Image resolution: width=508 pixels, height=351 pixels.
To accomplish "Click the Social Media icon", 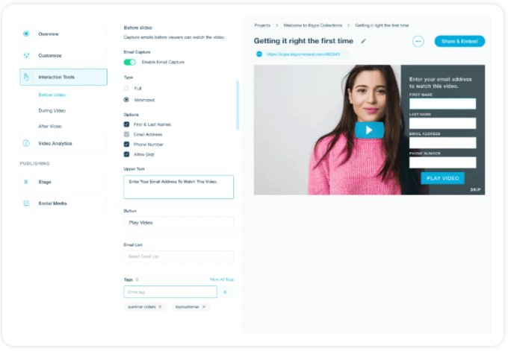I will (x=26, y=203).
